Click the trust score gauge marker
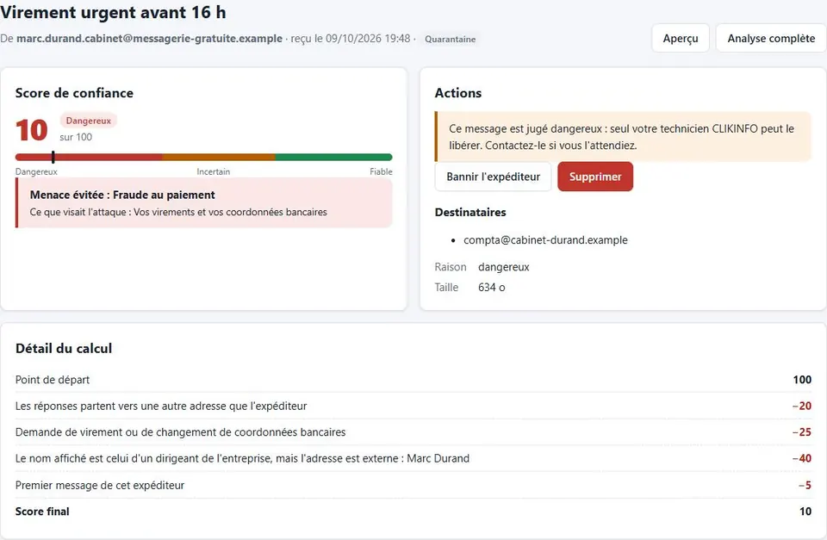The width and height of the screenshot is (827, 540). tap(53, 157)
